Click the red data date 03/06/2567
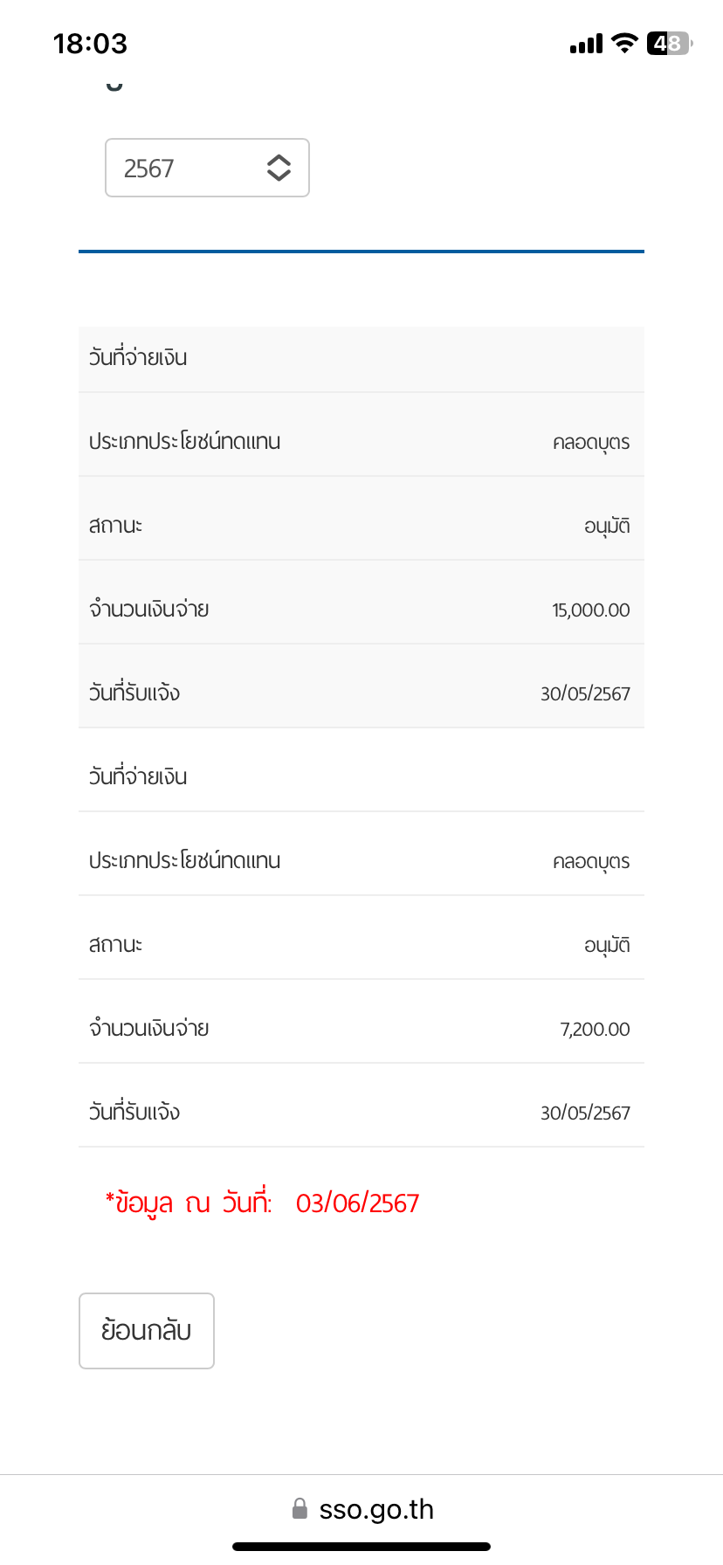 click(x=357, y=1203)
